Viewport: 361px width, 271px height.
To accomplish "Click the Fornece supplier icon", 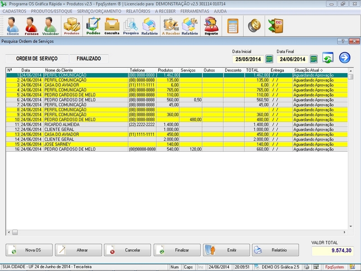I will [x=31, y=26].
